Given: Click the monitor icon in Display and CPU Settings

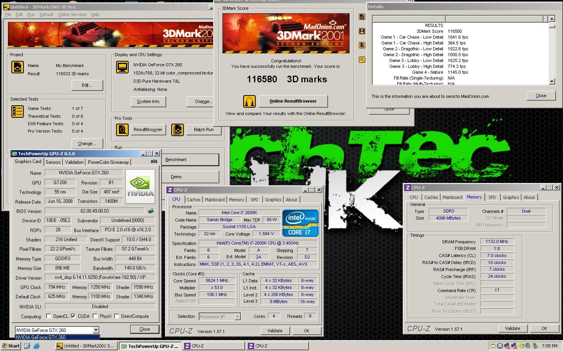Looking at the screenshot, I should 122,67.
